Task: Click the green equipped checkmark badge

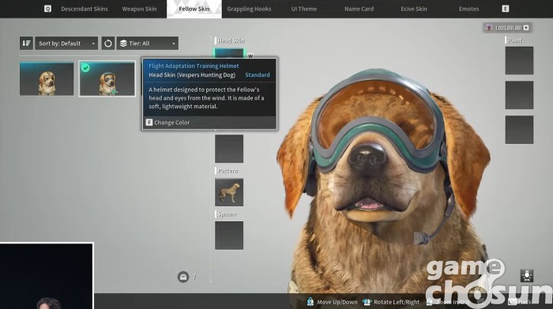Action: click(85, 68)
